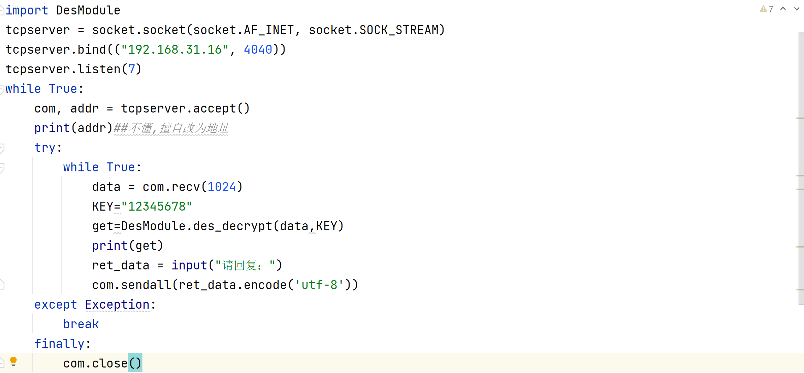804x373 pixels.
Task: Fold the outer while True block
Action: pyautogui.click(x=2, y=89)
